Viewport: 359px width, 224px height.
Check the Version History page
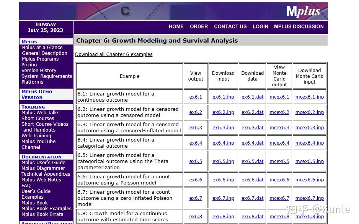click(39, 70)
